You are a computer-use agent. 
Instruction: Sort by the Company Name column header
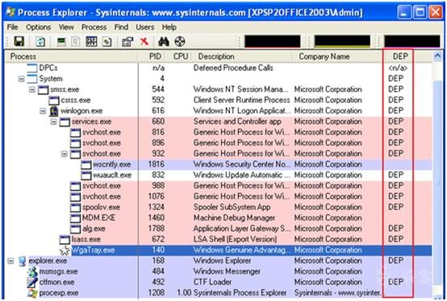click(x=337, y=56)
